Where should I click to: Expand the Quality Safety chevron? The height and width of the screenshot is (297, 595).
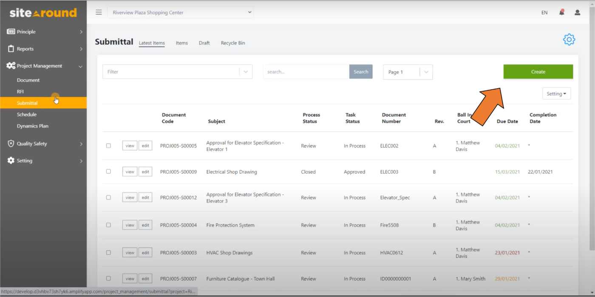coord(81,144)
